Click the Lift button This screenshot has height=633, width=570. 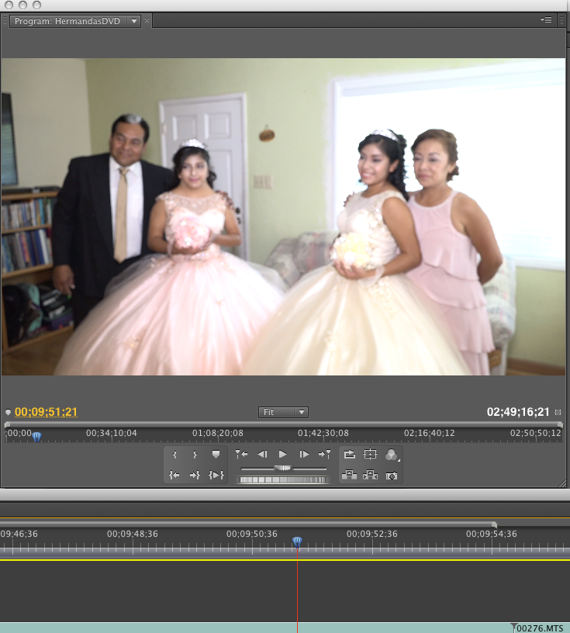coord(350,475)
